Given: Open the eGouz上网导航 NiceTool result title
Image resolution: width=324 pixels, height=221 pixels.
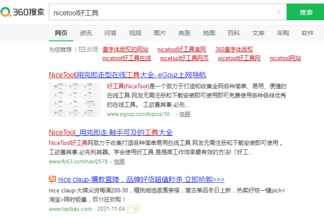Looking at the screenshot, I should [x=128, y=75].
